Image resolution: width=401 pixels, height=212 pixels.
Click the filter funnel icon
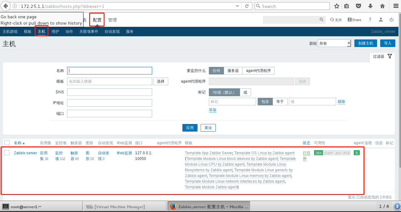coord(390,56)
